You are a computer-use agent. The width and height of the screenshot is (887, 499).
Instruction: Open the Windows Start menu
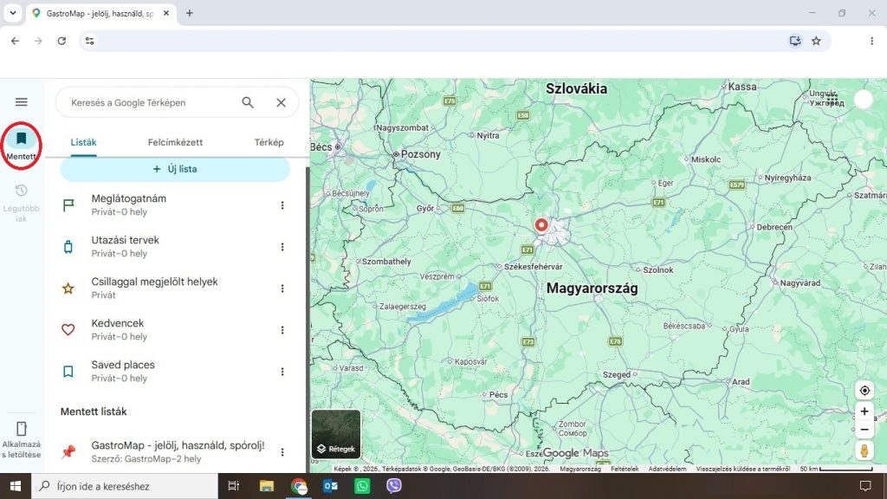[16, 486]
